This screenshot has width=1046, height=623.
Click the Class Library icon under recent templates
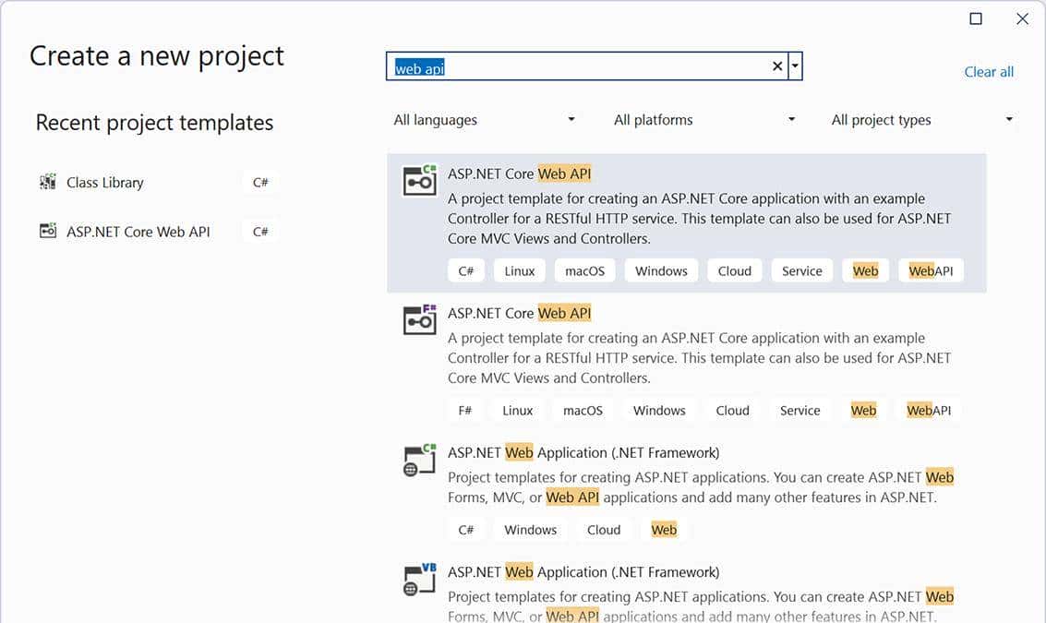click(47, 182)
